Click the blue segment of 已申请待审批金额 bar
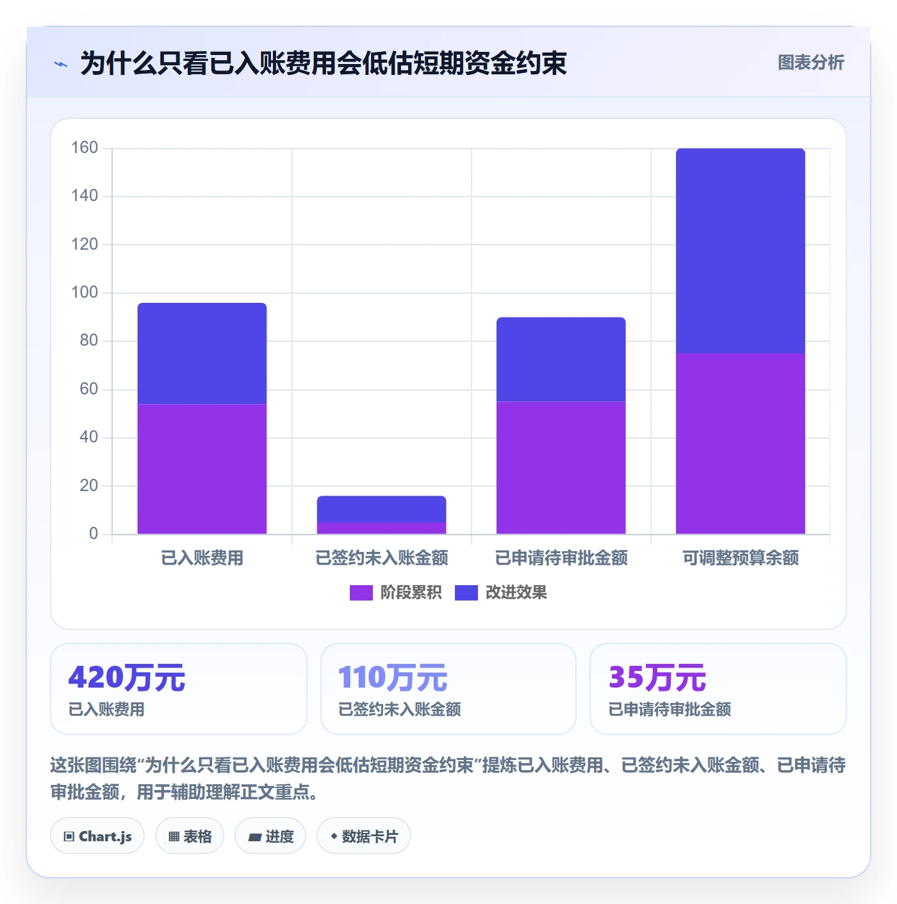 tap(561, 359)
